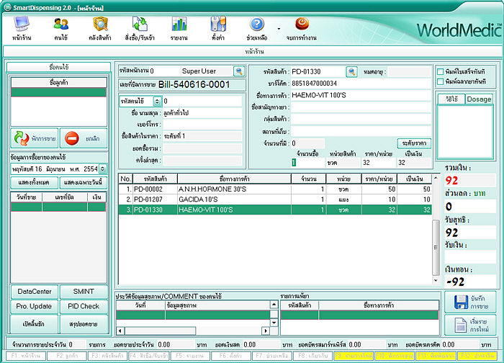This screenshot has height=363, width=504.
Task: Select row 1 A.N.H.HORMONE 30'S
Action: [x=275, y=189]
